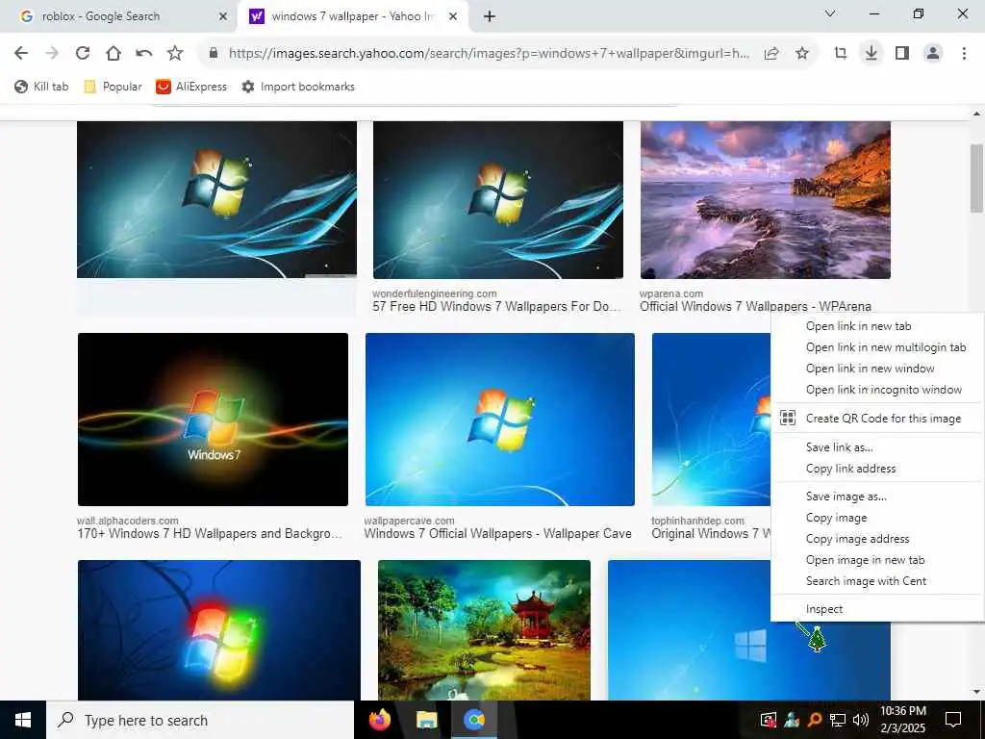Open the glowing neon Windows logo thumbnail
Viewport: 985px width, 739px height.
pyautogui.click(x=219, y=629)
